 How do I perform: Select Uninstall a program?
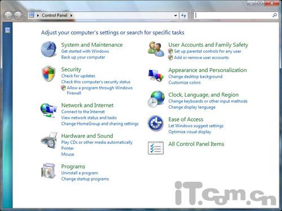pos(80,173)
